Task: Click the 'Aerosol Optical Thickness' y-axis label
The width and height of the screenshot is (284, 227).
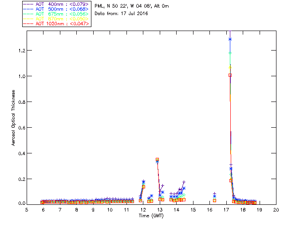Action: [x=13, y=118]
